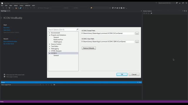This screenshot has width=188, height=105.
Task: Click the XCOM 2 Install Path text field
Action: pos(108,33)
